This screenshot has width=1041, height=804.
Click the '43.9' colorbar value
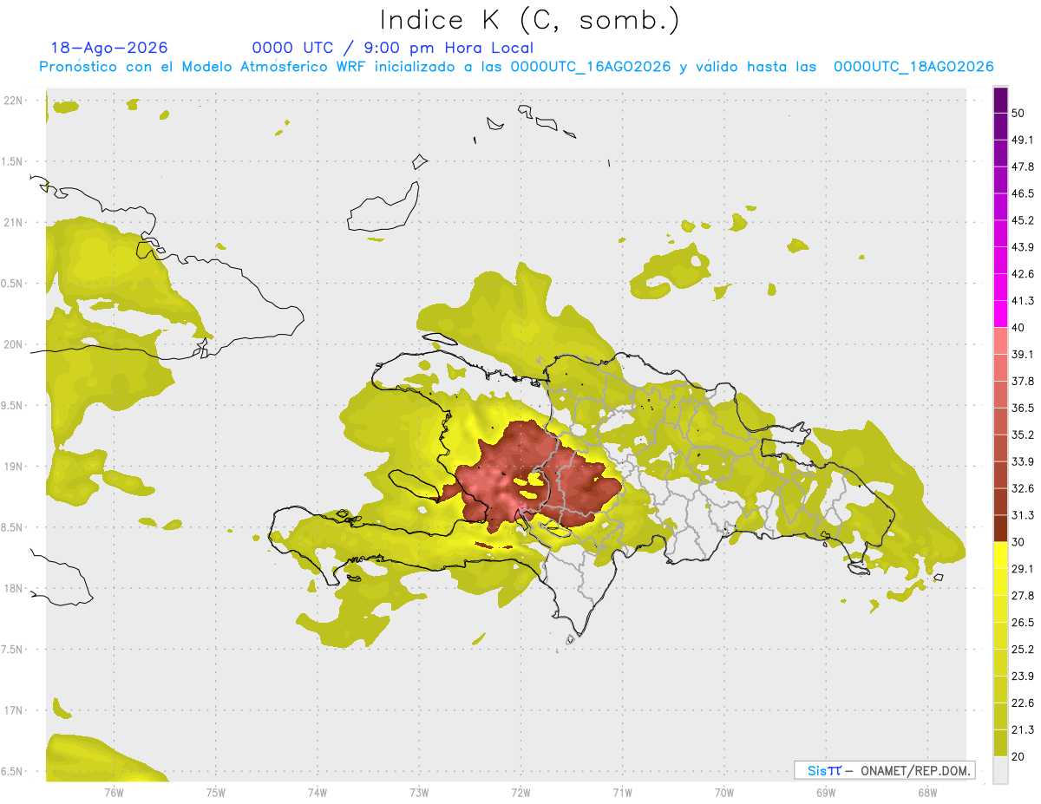coord(1023,247)
